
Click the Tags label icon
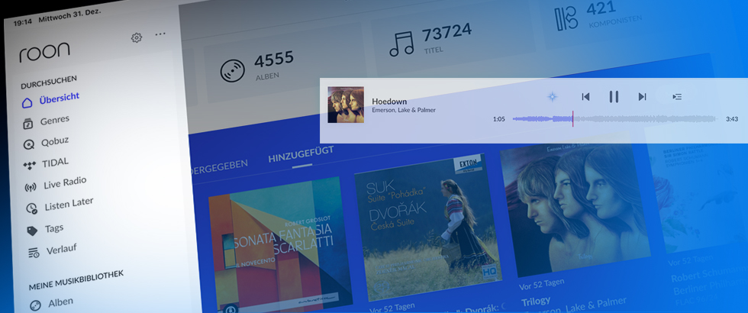pos(32,231)
